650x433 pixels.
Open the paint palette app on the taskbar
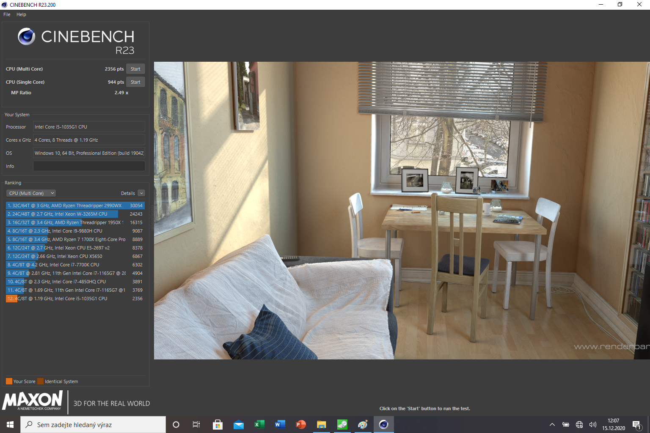pos(363,425)
